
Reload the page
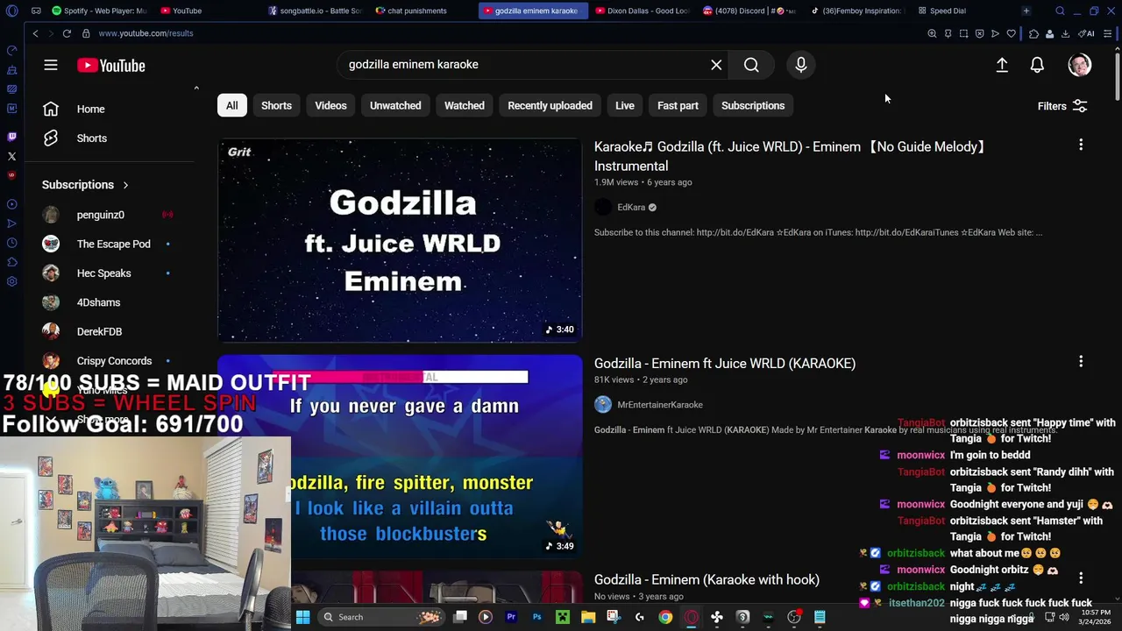point(67,33)
